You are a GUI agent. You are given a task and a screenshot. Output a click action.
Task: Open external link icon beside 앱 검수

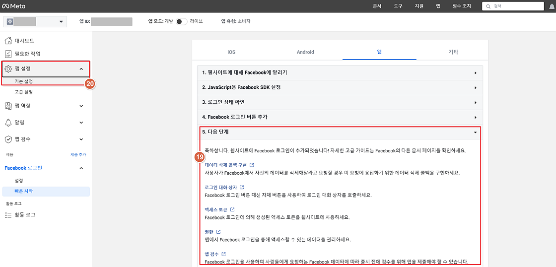tap(223, 254)
